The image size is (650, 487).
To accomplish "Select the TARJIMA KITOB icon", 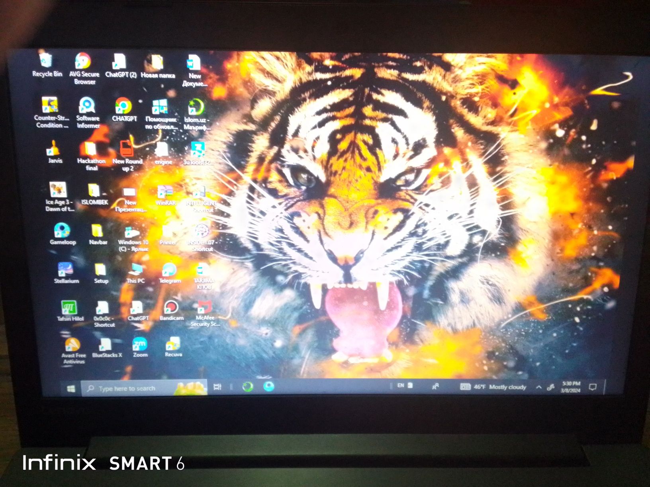I will pos(204,276).
